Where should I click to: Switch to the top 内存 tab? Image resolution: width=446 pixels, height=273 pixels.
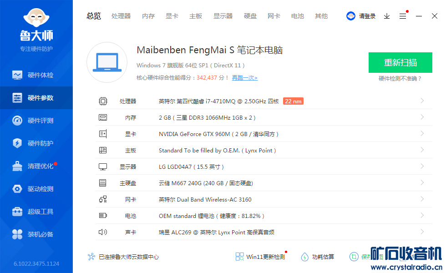tap(148, 16)
